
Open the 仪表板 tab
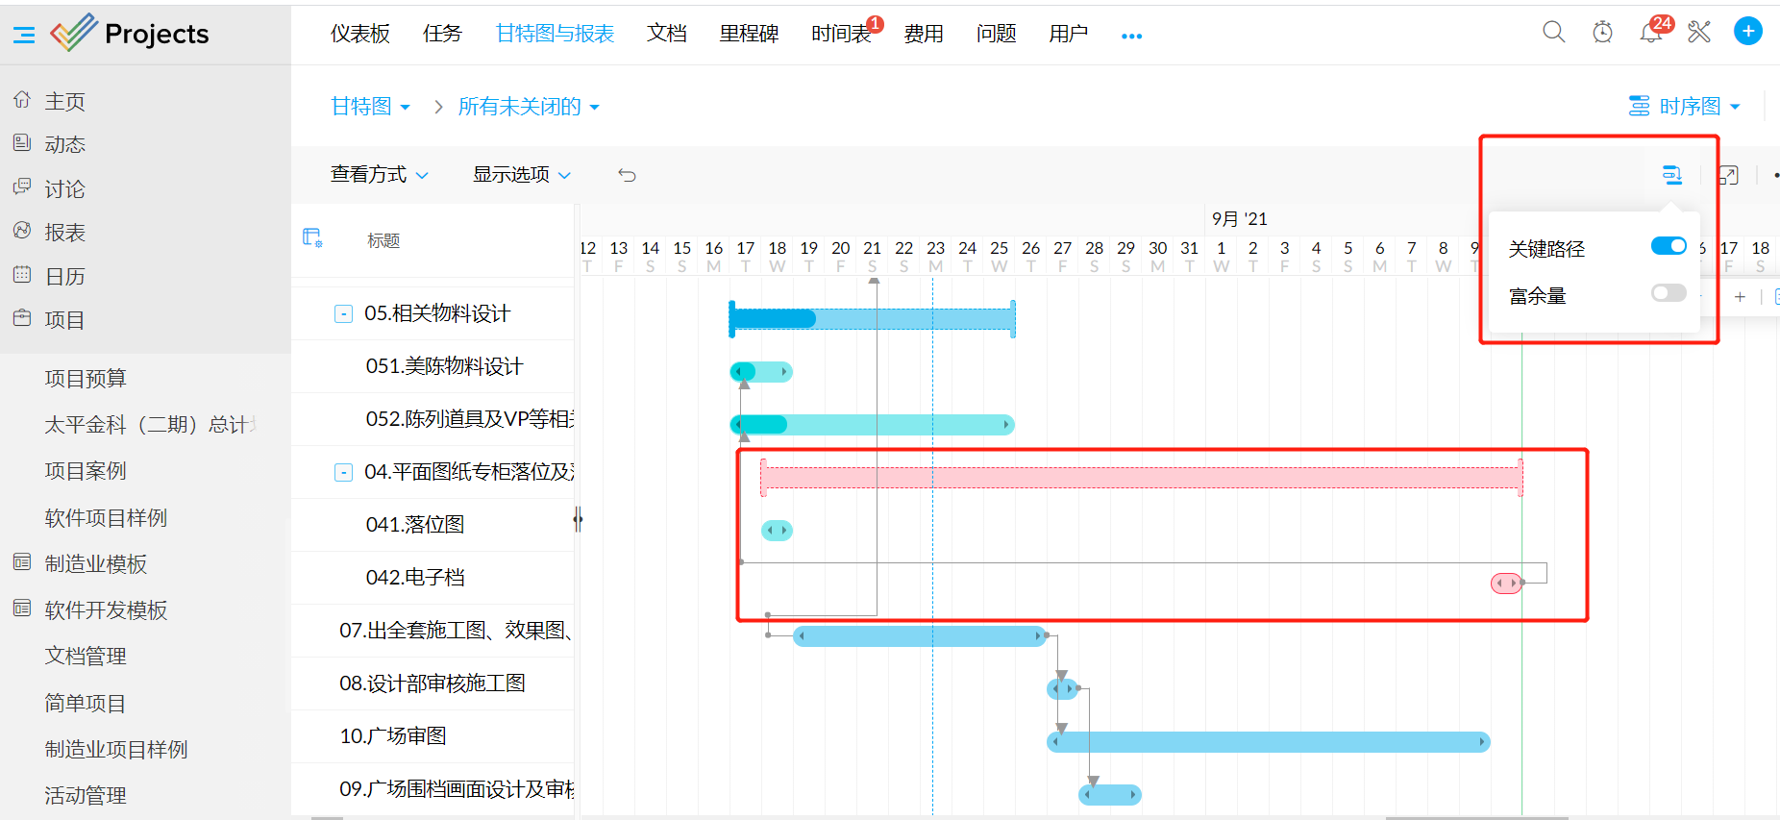[360, 34]
